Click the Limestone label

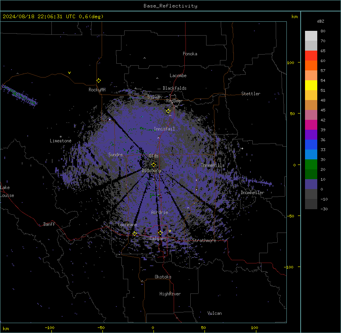pyautogui.click(x=61, y=141)
